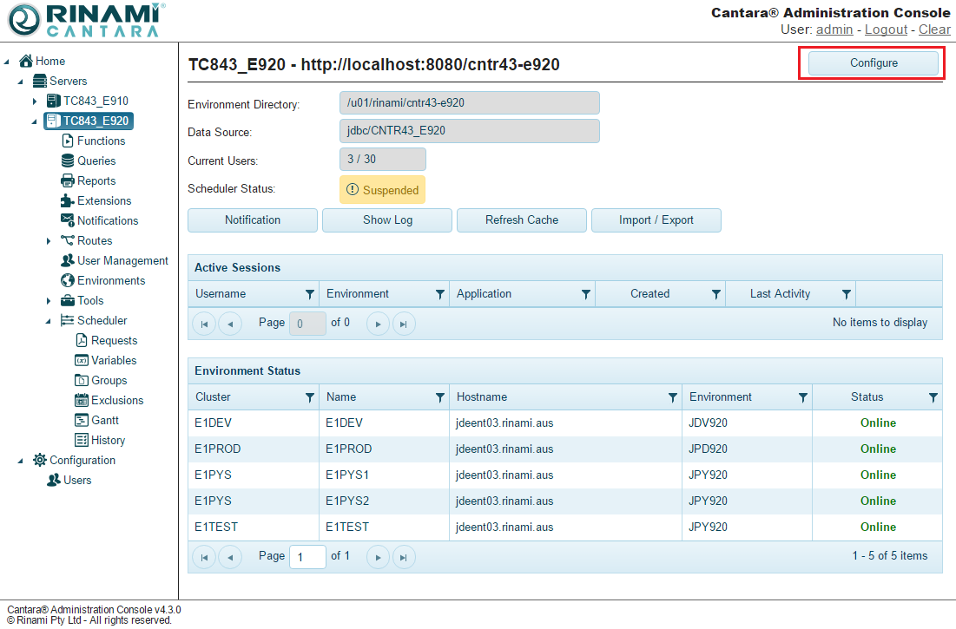The image size is (956, 629).
Task: Collapse the Scheduler tree node
Action: click(49, 321)
